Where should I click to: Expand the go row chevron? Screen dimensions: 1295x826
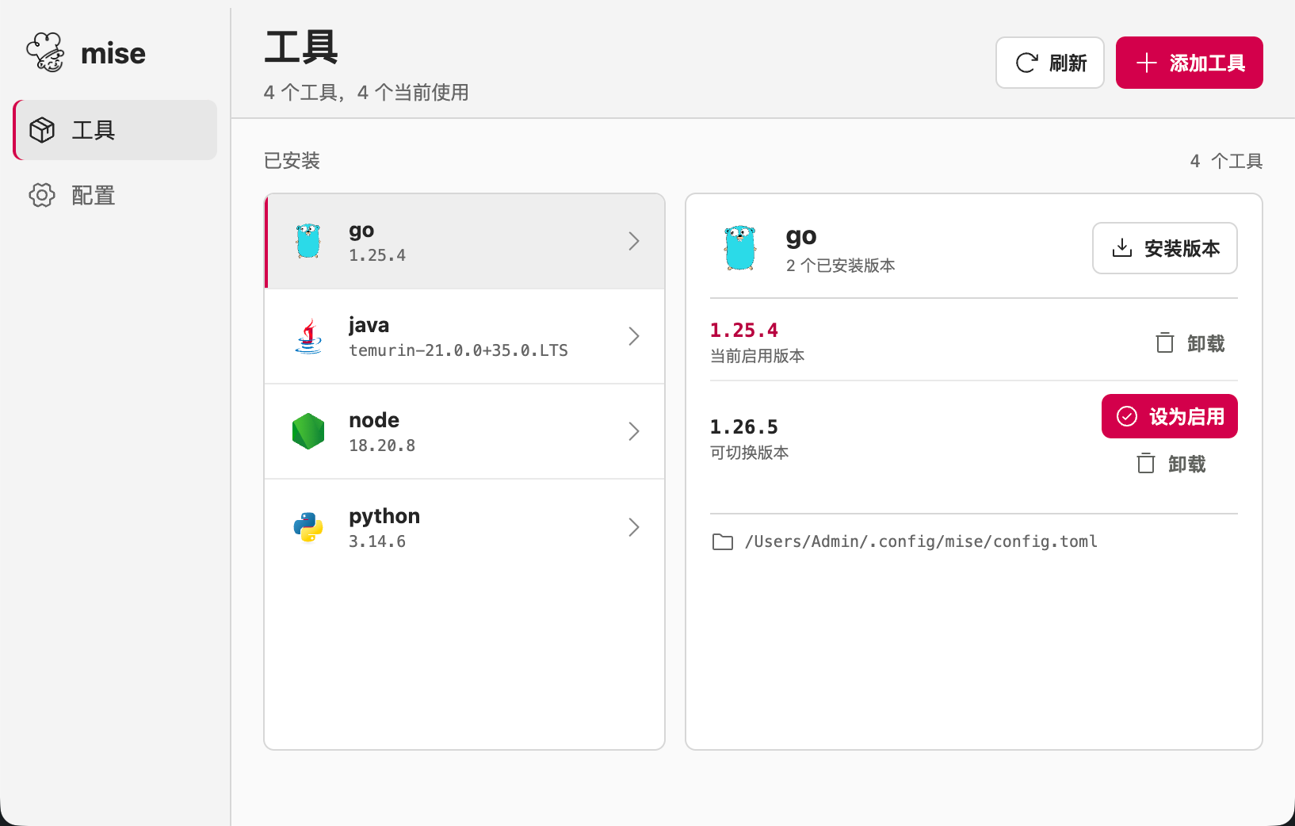(x=634, y=241)
